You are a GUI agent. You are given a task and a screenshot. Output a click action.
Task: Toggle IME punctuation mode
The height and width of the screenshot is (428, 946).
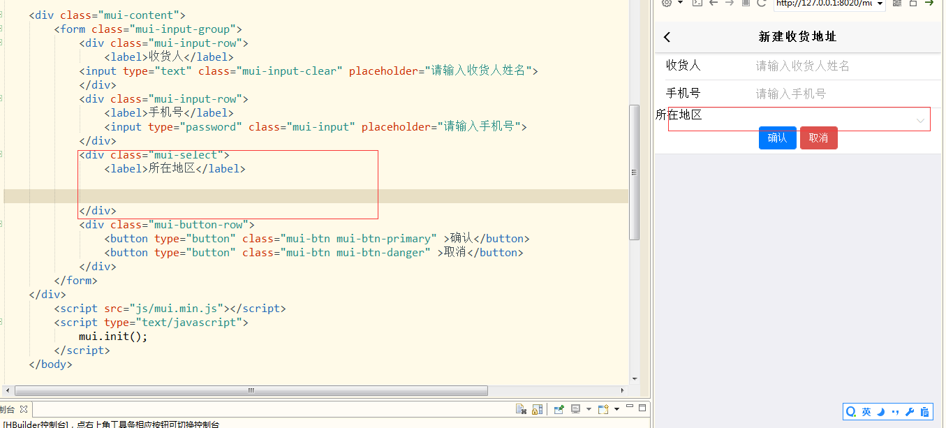coord(895,412)
